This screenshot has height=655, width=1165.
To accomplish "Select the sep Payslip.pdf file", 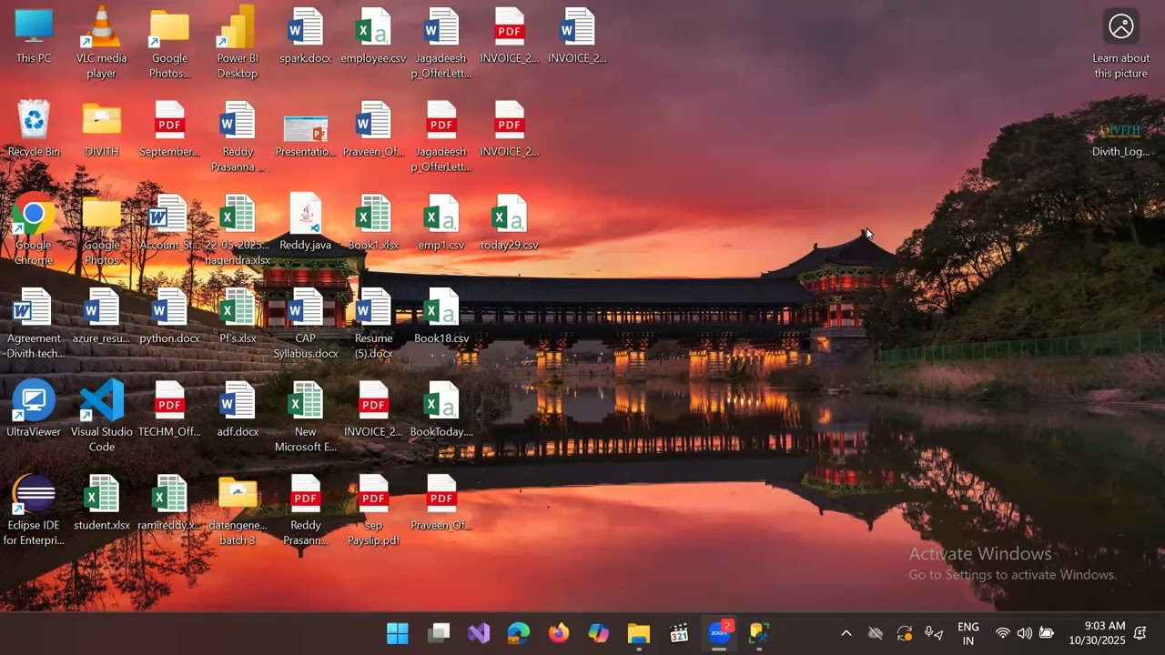I will pos(373,510).
